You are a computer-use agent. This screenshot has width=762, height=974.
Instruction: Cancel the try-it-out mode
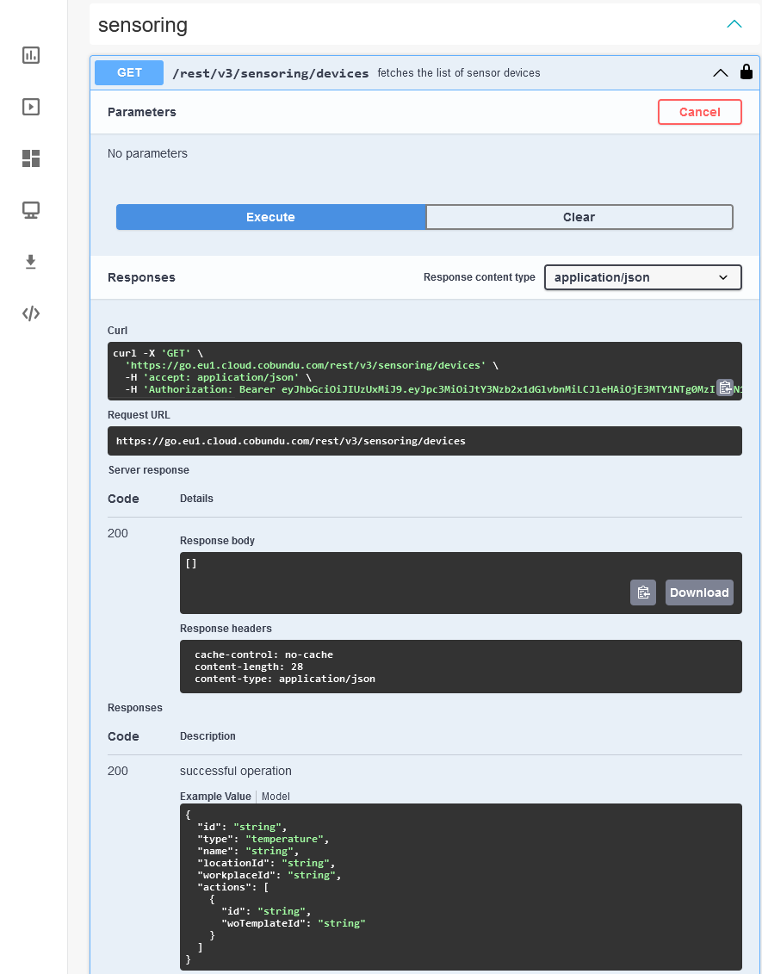[x=700, y=112]
